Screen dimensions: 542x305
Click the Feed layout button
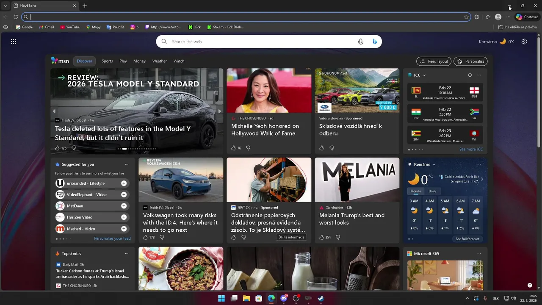pyautogui.click(x=434, y=61)
